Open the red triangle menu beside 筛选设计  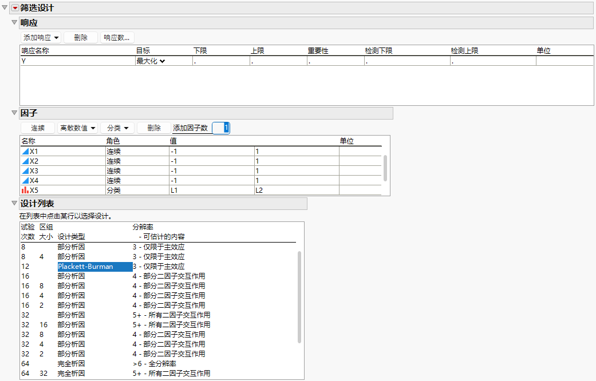15,8
